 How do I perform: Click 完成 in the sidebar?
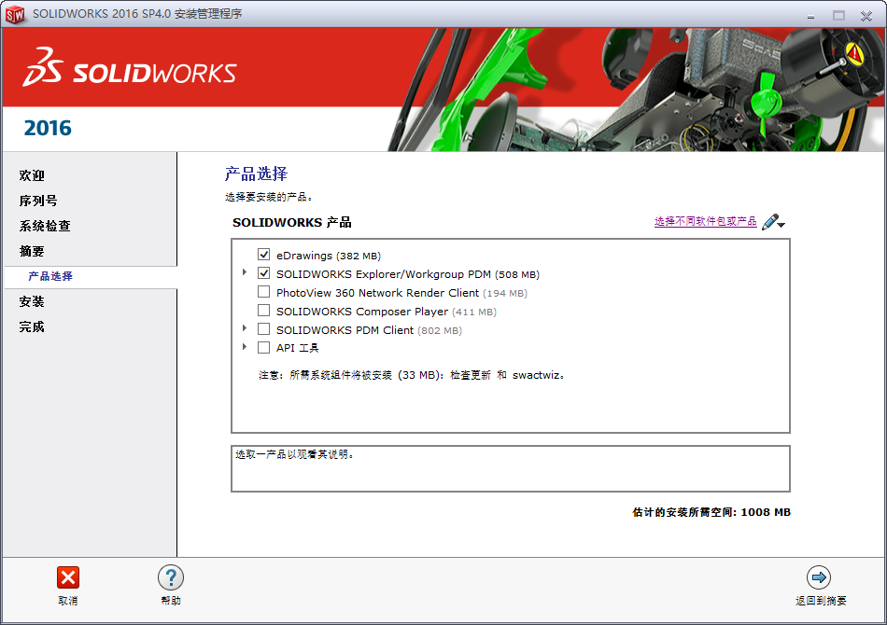coord(32,326)
